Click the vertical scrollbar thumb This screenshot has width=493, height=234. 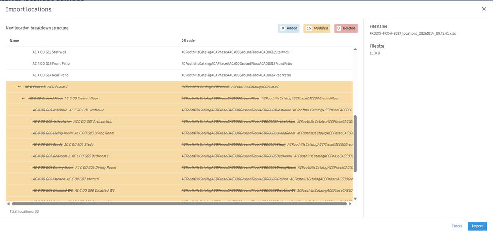pyautogui.click(x=355, y=143)
